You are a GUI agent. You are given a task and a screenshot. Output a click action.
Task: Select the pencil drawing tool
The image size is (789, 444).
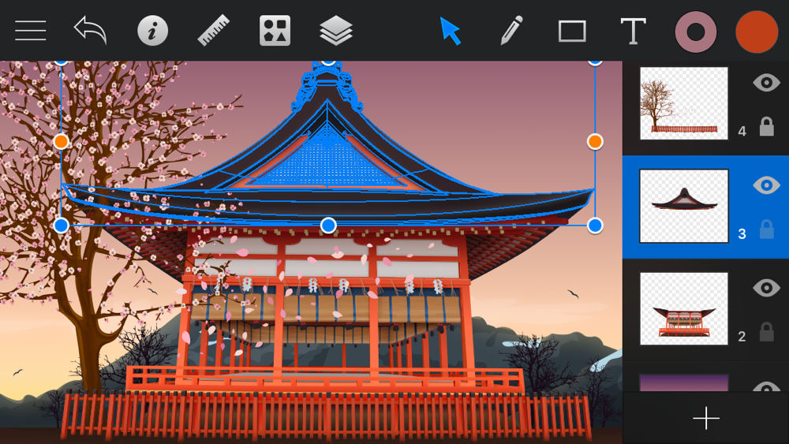[x=511, y=31]
